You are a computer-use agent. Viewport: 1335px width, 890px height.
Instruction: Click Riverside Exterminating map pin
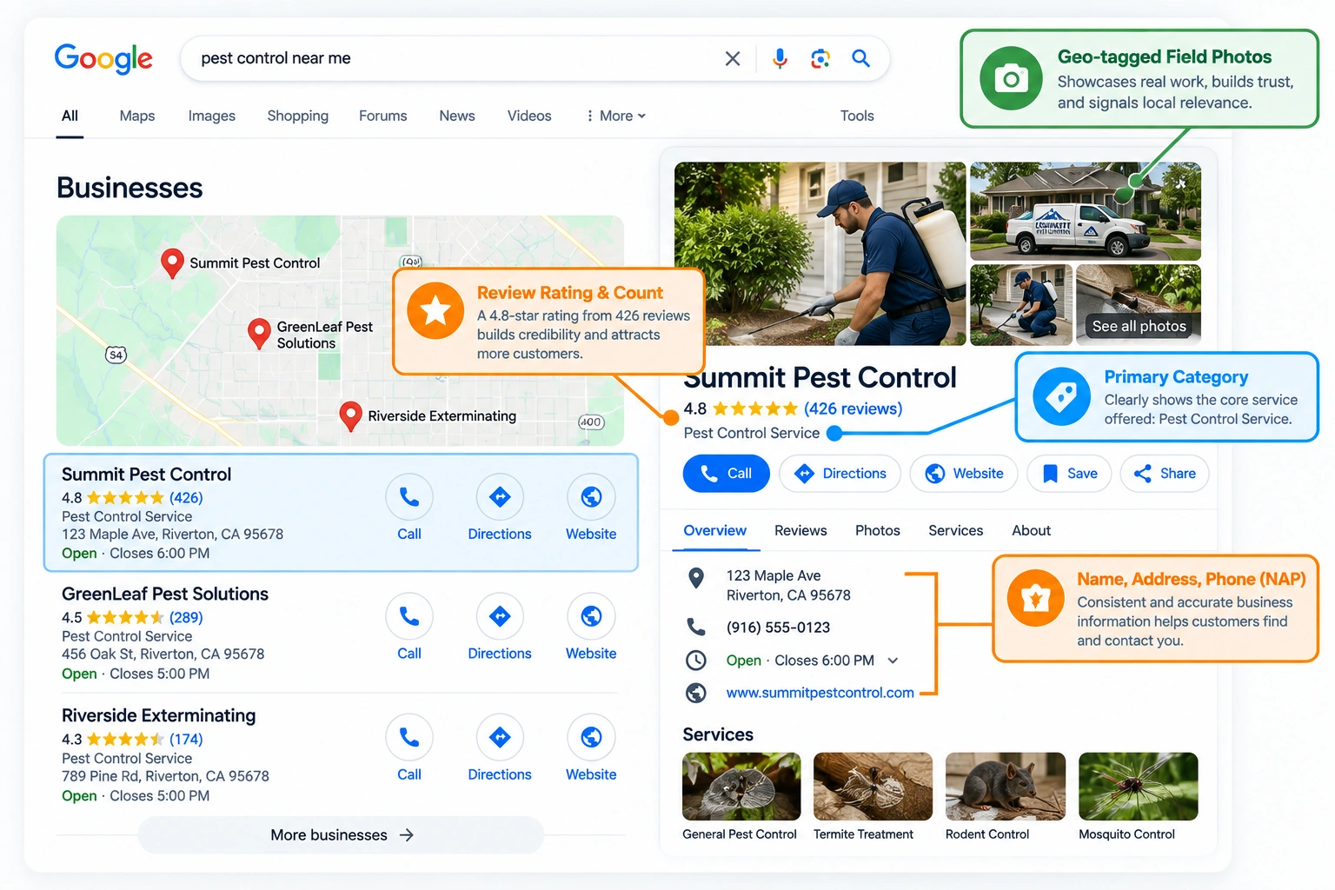(350, 416)
